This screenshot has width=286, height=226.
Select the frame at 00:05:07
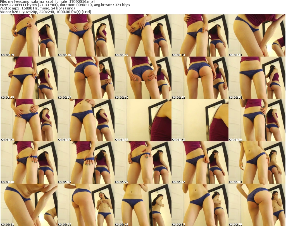click(x=86, y=162)
